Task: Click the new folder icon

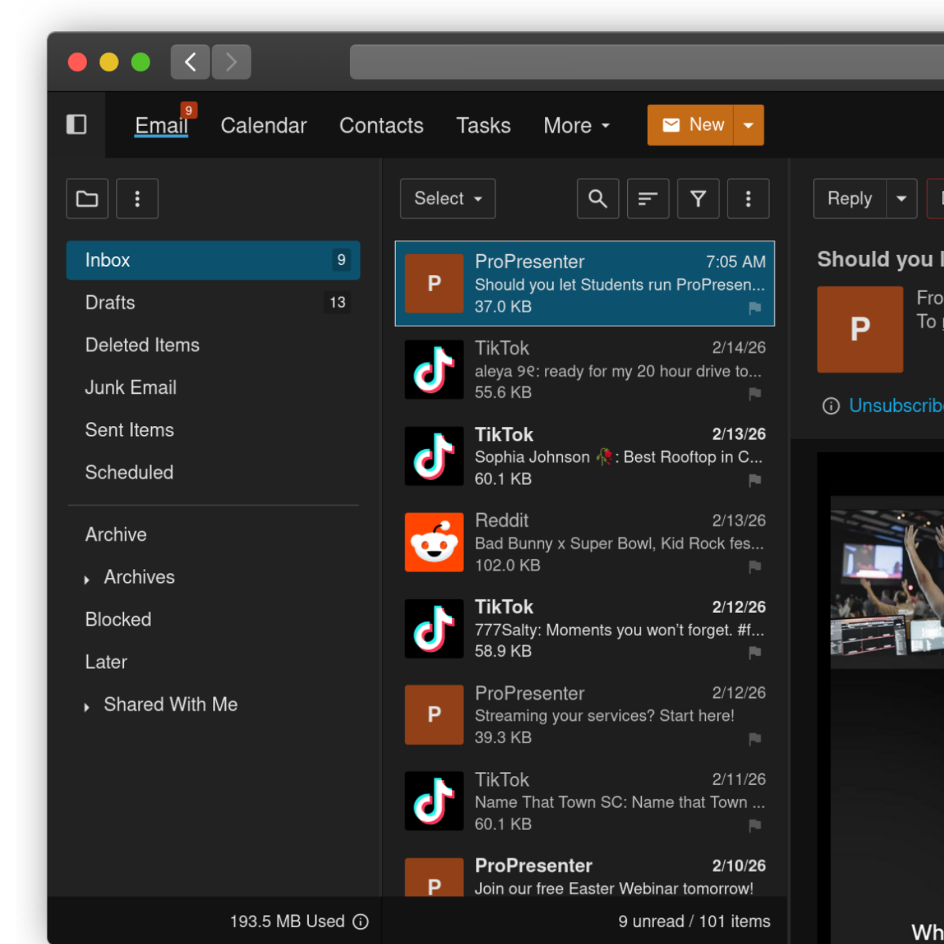Action: tap(87, 199)
